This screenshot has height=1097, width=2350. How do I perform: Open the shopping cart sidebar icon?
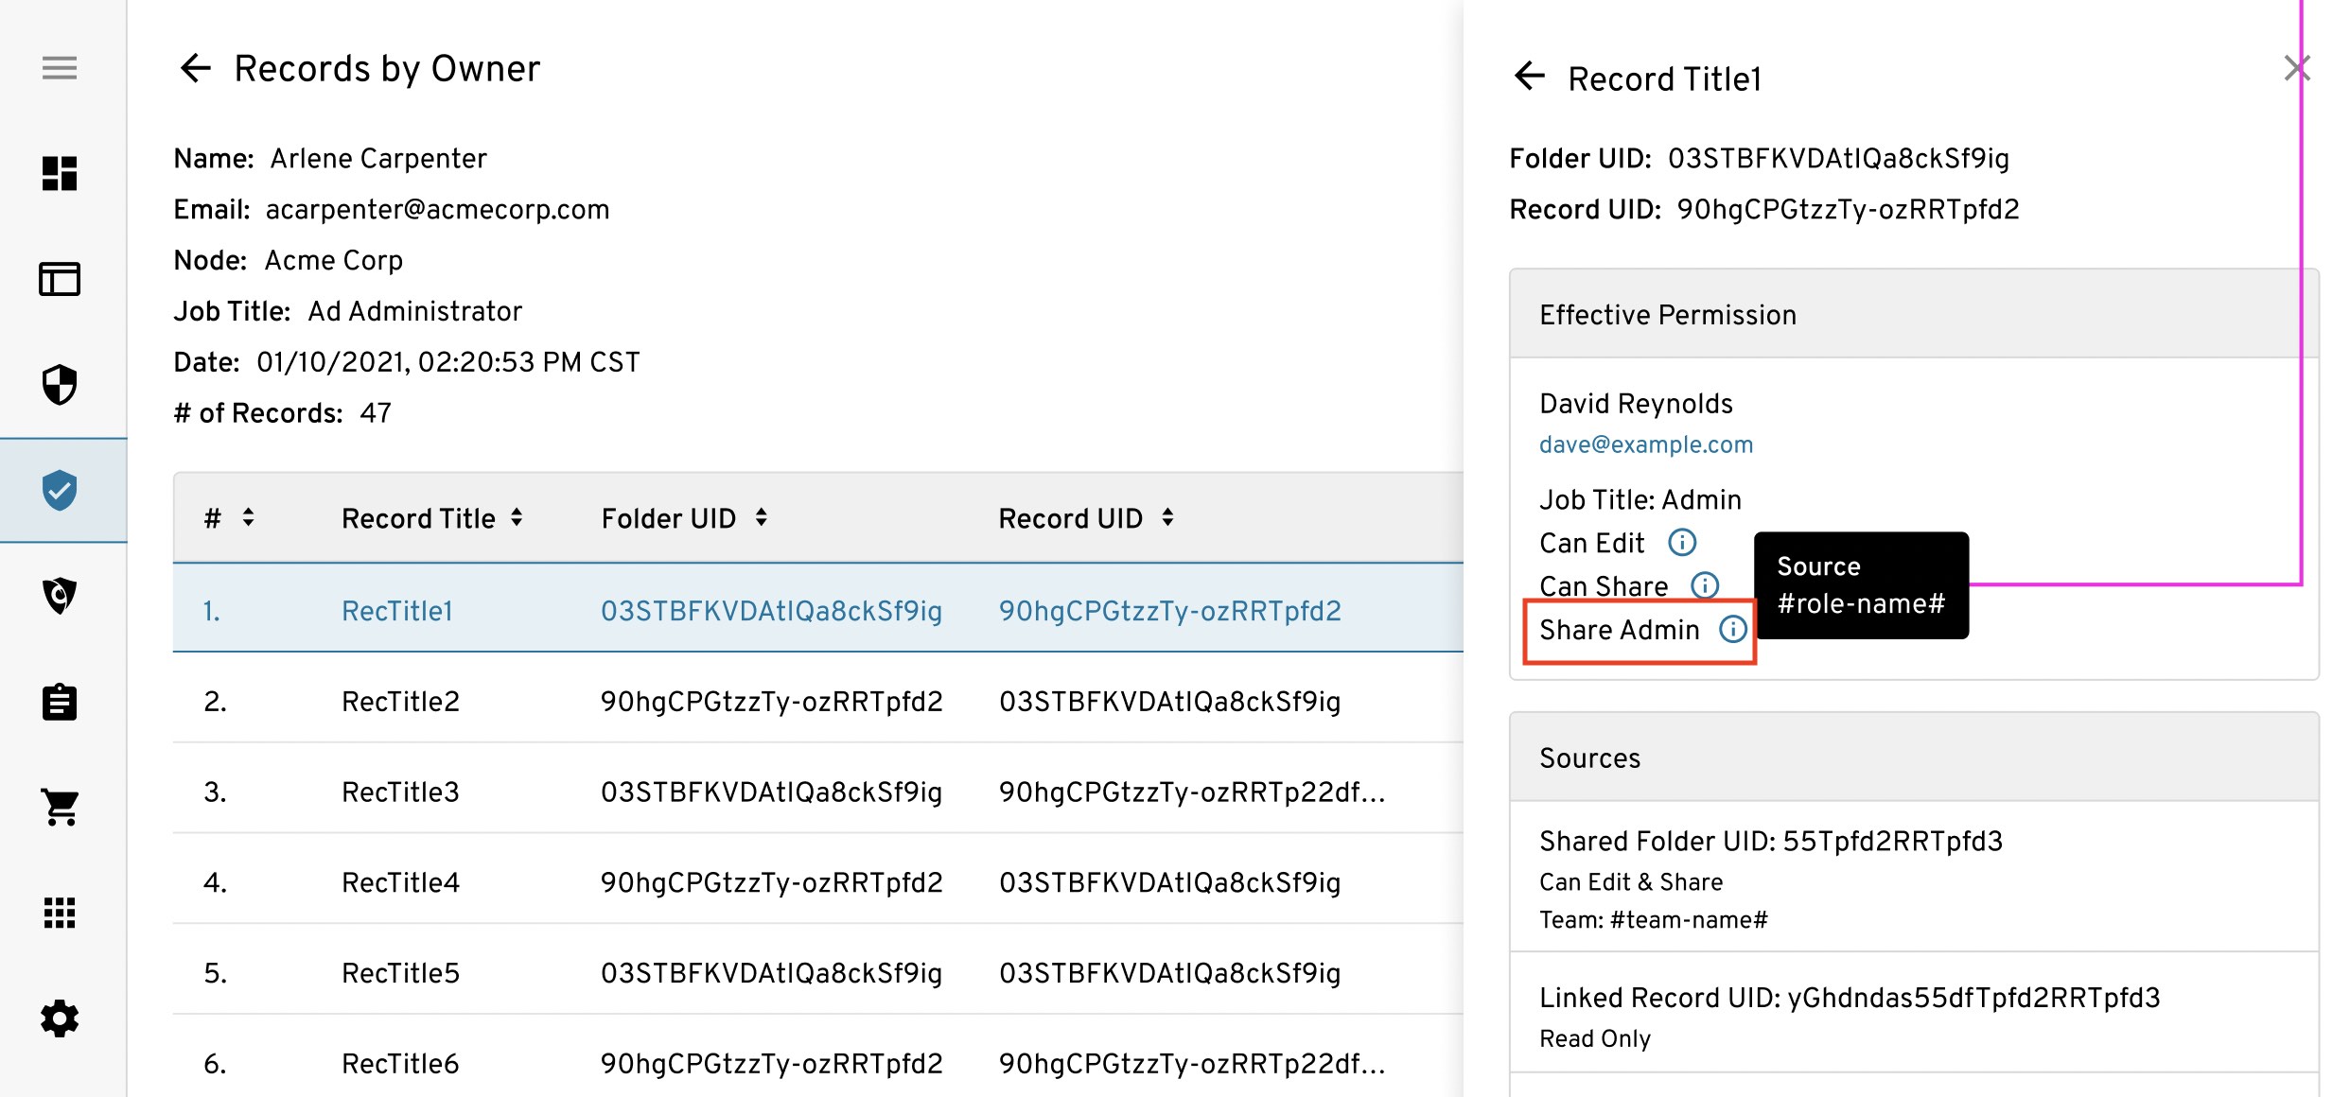pyautogui.click(x=59, y=807)
